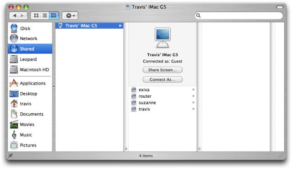Select the exiva shared volume
292x169 pixels.
coord(162,90)
